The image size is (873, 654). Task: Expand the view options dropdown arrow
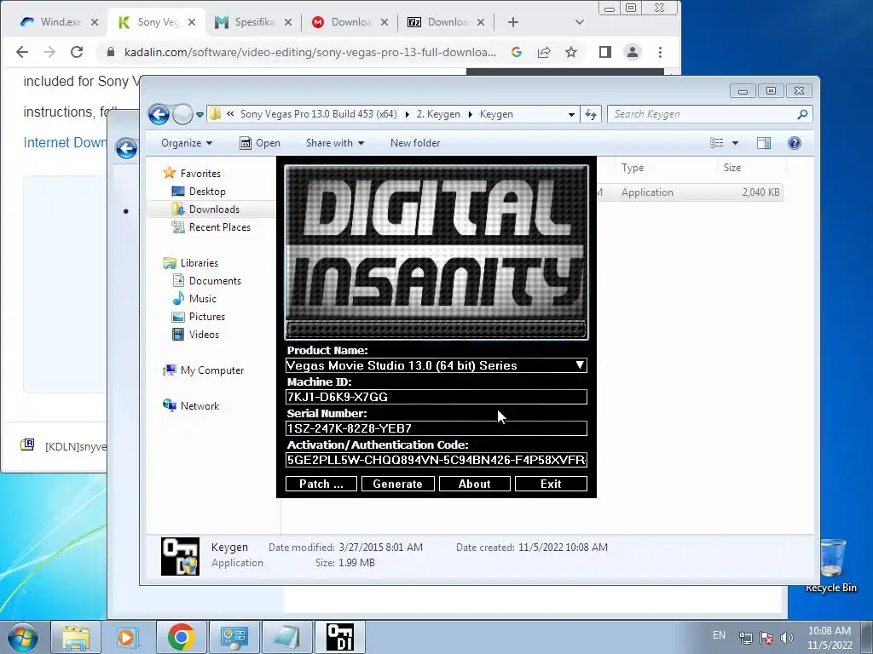click(x=735, y=143)
